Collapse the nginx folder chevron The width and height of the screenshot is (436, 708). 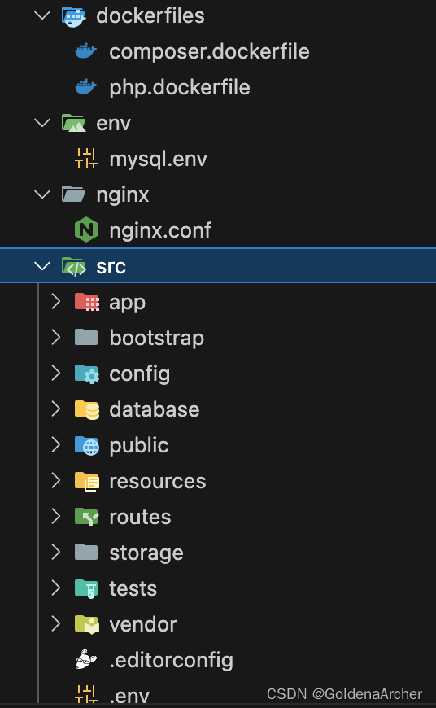[x=42, y=194]
